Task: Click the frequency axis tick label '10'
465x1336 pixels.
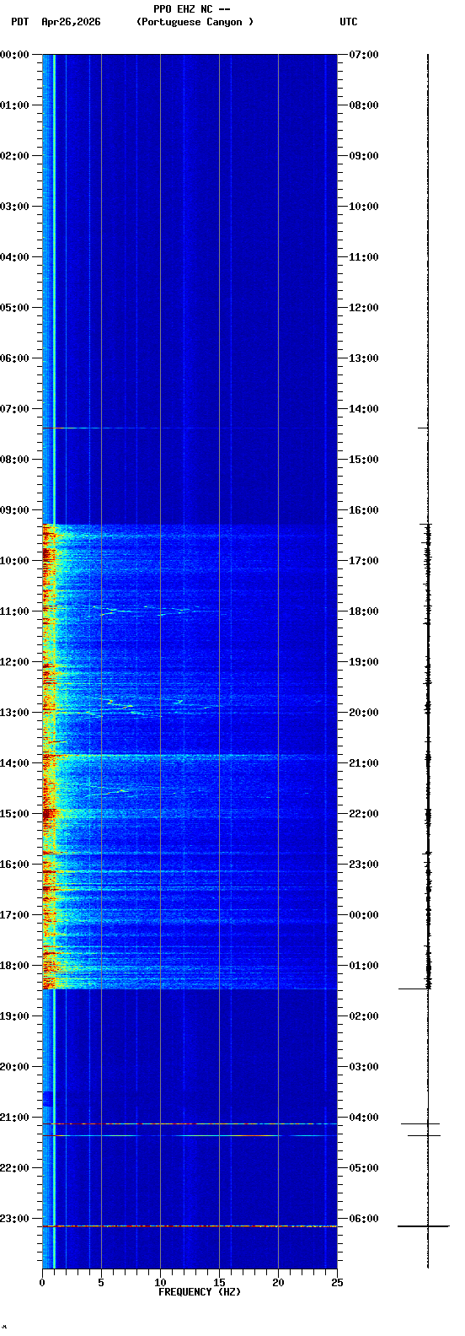Action: click(x=160, y=1283)
